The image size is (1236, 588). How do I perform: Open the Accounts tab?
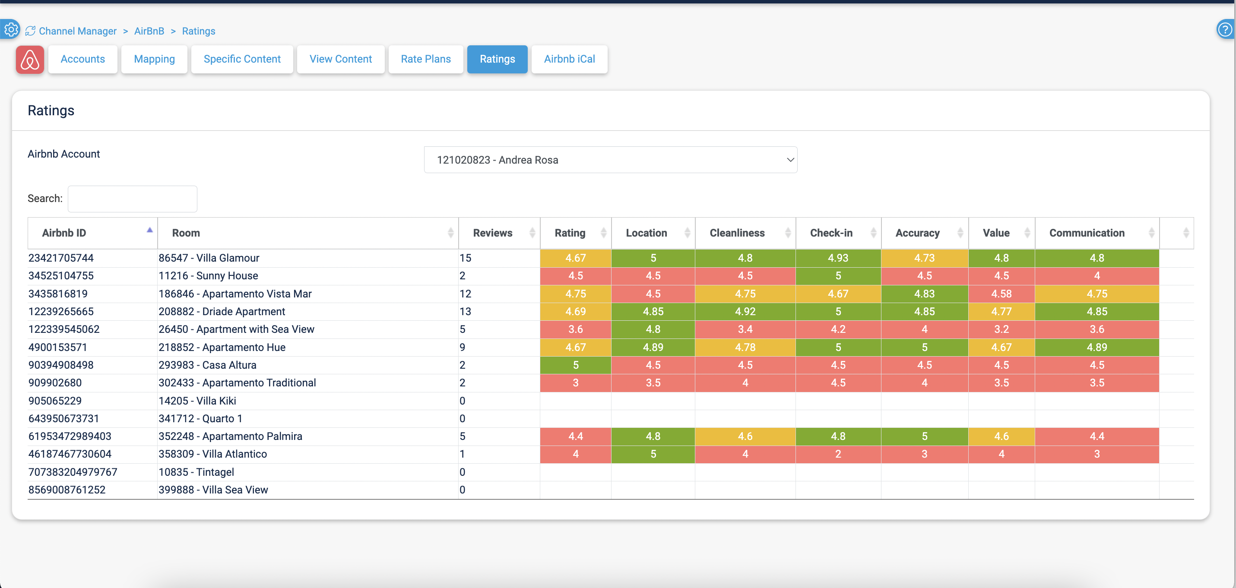82,60
